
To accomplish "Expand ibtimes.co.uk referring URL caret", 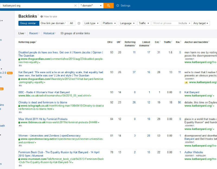I will pyautogui.click(x=98, y=123).
